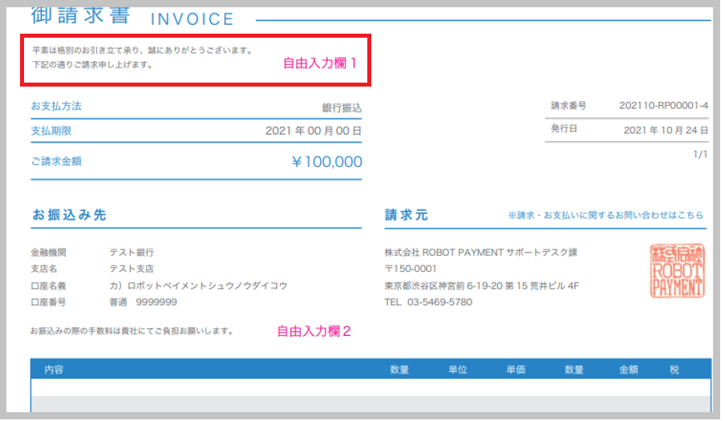Click the 金額 column header
725x421 pixels.
tap(628, 370)
